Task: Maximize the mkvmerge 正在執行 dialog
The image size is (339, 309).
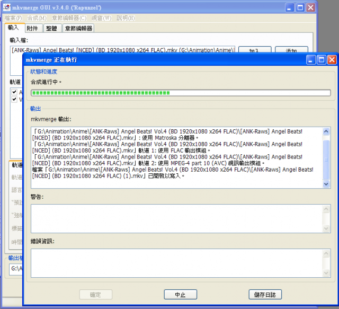Action: click(322, 60)
